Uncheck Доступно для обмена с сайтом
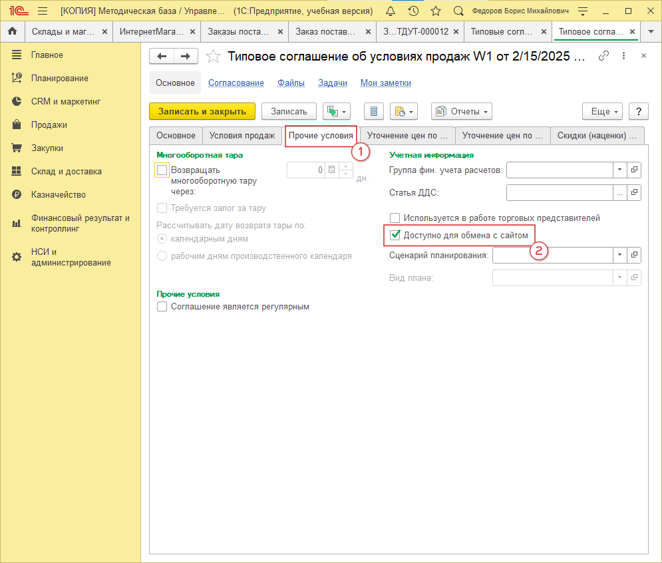Screen dimensions: 662x563 [x=395, y=235]
